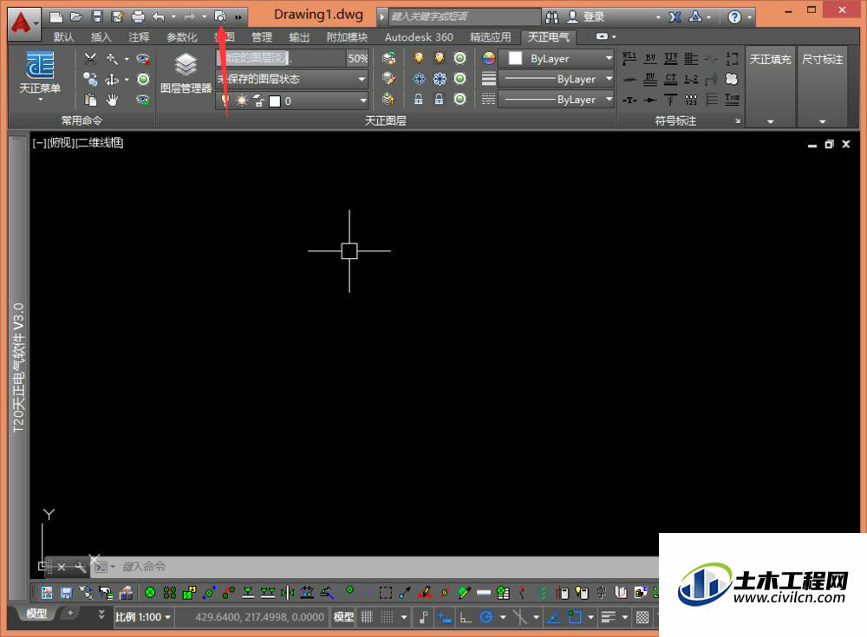This screenshot has width=867, height=637.
Task: Open the AutoCAD application menu logo button
Action: pos(23,23)
